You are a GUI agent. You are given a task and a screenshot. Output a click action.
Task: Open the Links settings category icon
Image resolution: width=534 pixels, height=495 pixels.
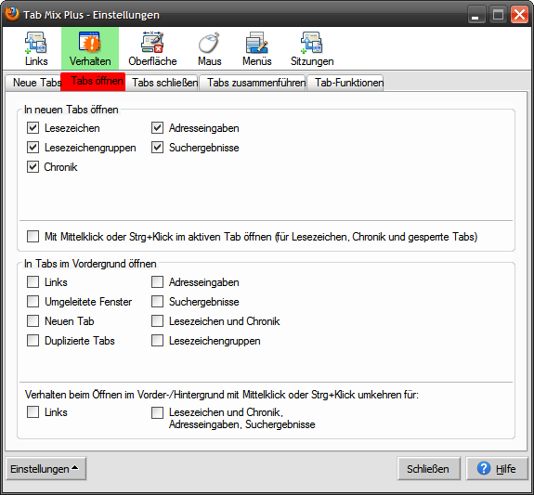click(36, 43)
